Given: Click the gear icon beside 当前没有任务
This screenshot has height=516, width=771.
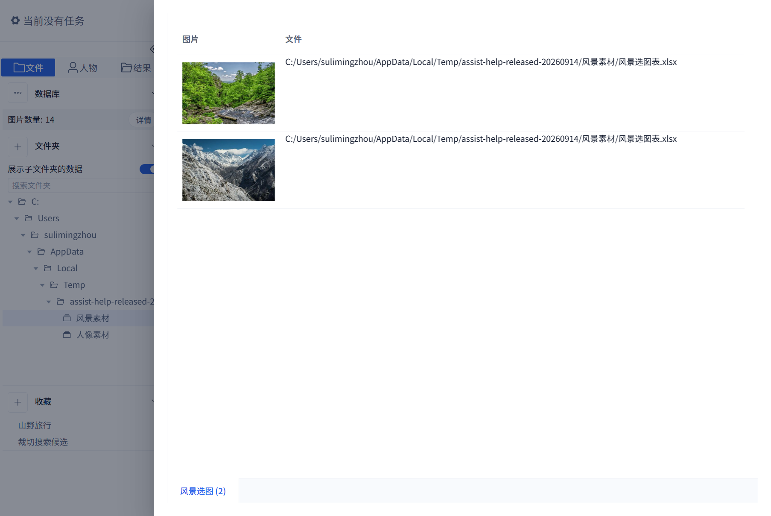Looking at the screenshot, I should pos(15,21).
